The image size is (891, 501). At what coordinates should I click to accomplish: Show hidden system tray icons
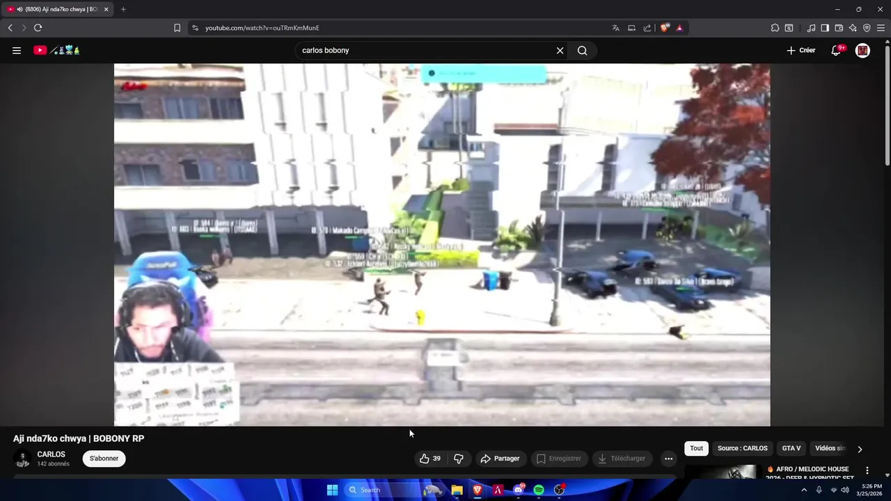(x=804, y=490)
